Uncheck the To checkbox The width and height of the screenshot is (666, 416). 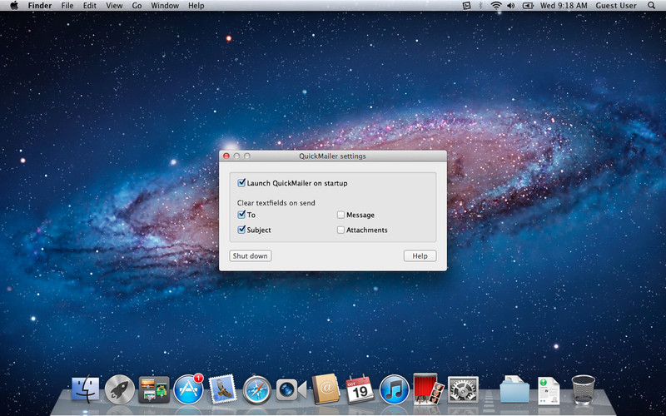(241, 215)
